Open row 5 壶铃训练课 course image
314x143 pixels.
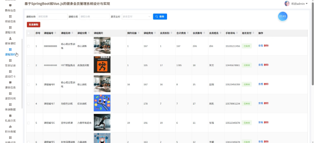[102, 122]
